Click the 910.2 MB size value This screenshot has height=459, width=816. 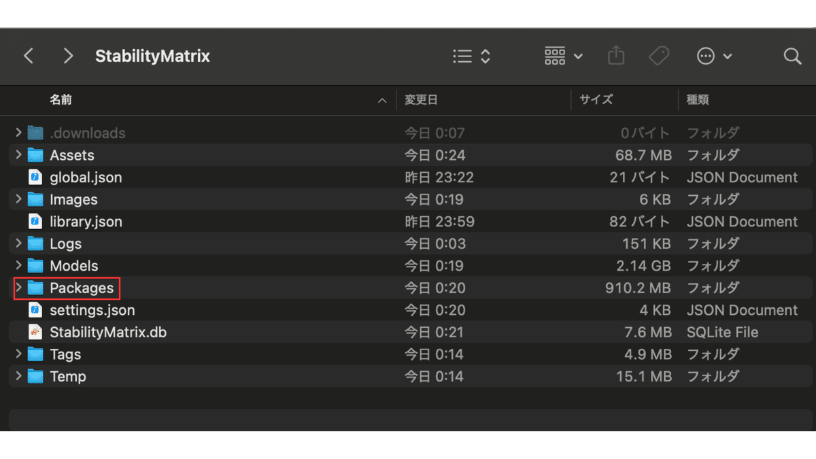coord(639,288)
